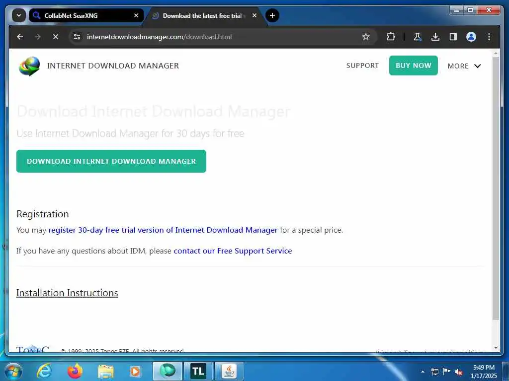Toggle the browser side panel
The image size is (509, 381).
(453, 37)
